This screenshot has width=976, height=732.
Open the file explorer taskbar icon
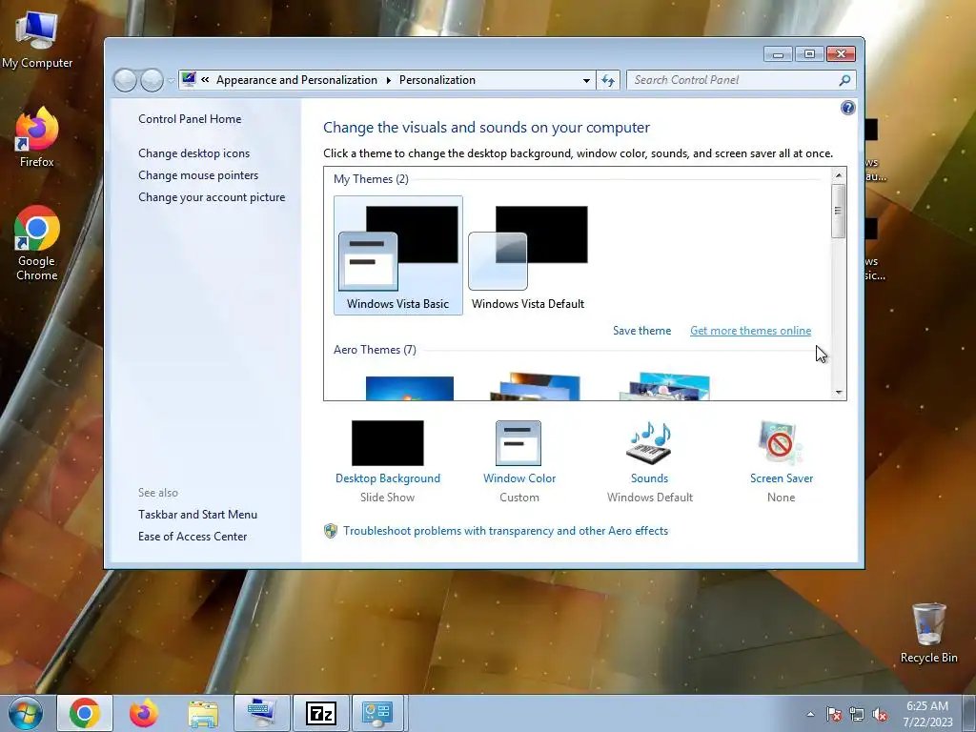pyautogui.click(x=204, y=714)
